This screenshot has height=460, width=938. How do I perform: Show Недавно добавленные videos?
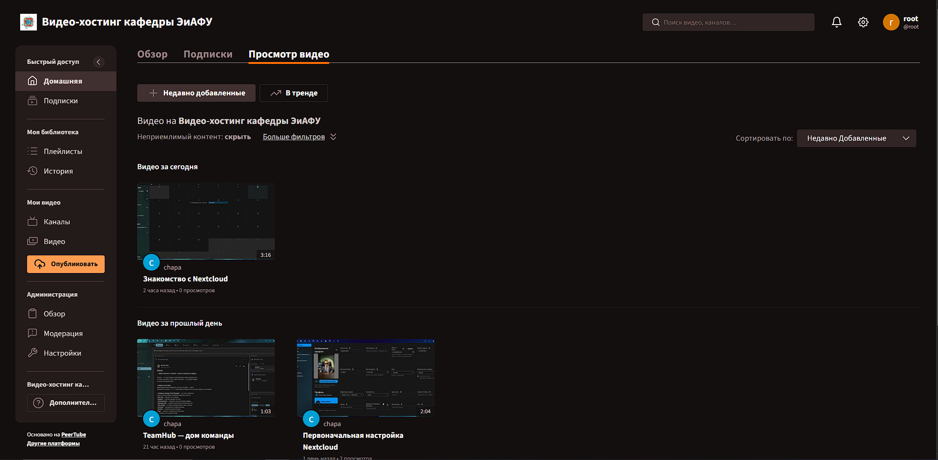pos(196,93)
